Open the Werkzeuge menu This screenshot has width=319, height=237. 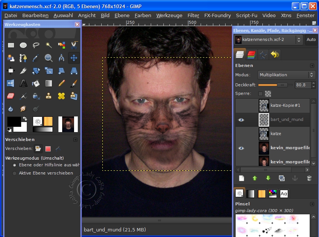[x=169, y=16]
